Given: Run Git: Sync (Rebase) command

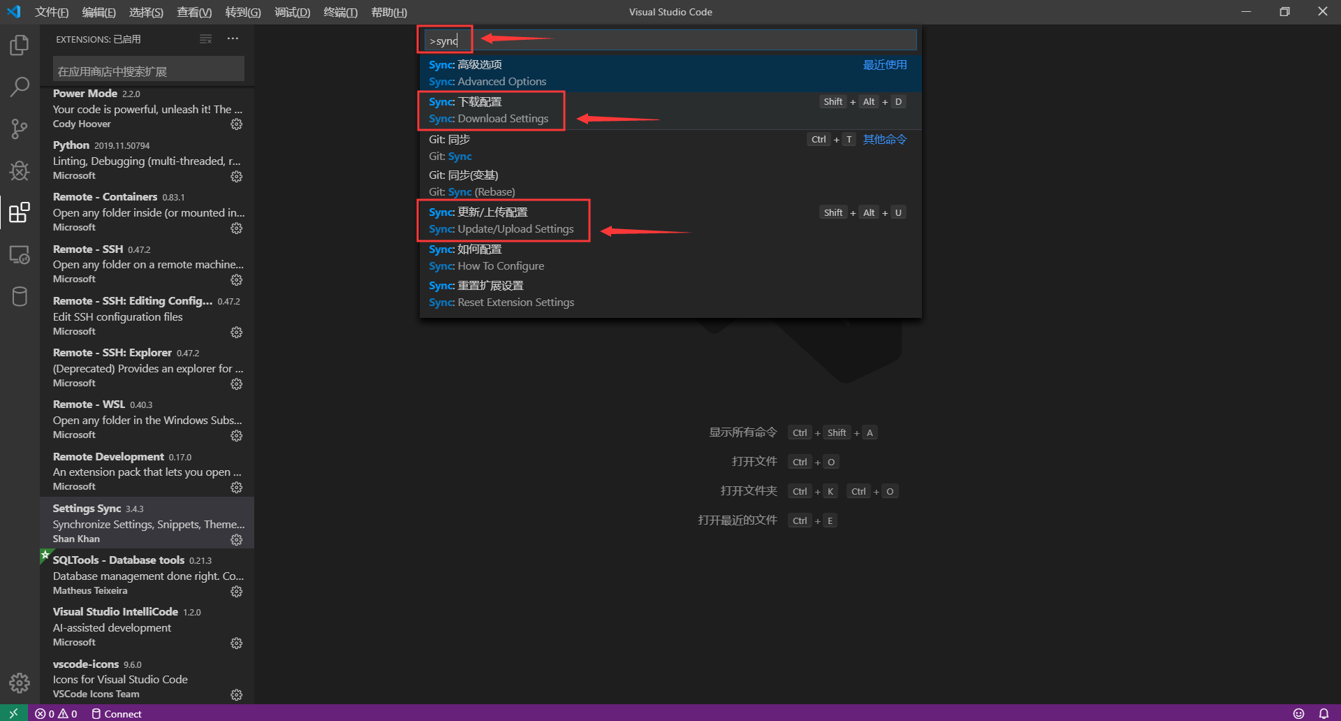Looking at the screenshot, I should point(670,184).
